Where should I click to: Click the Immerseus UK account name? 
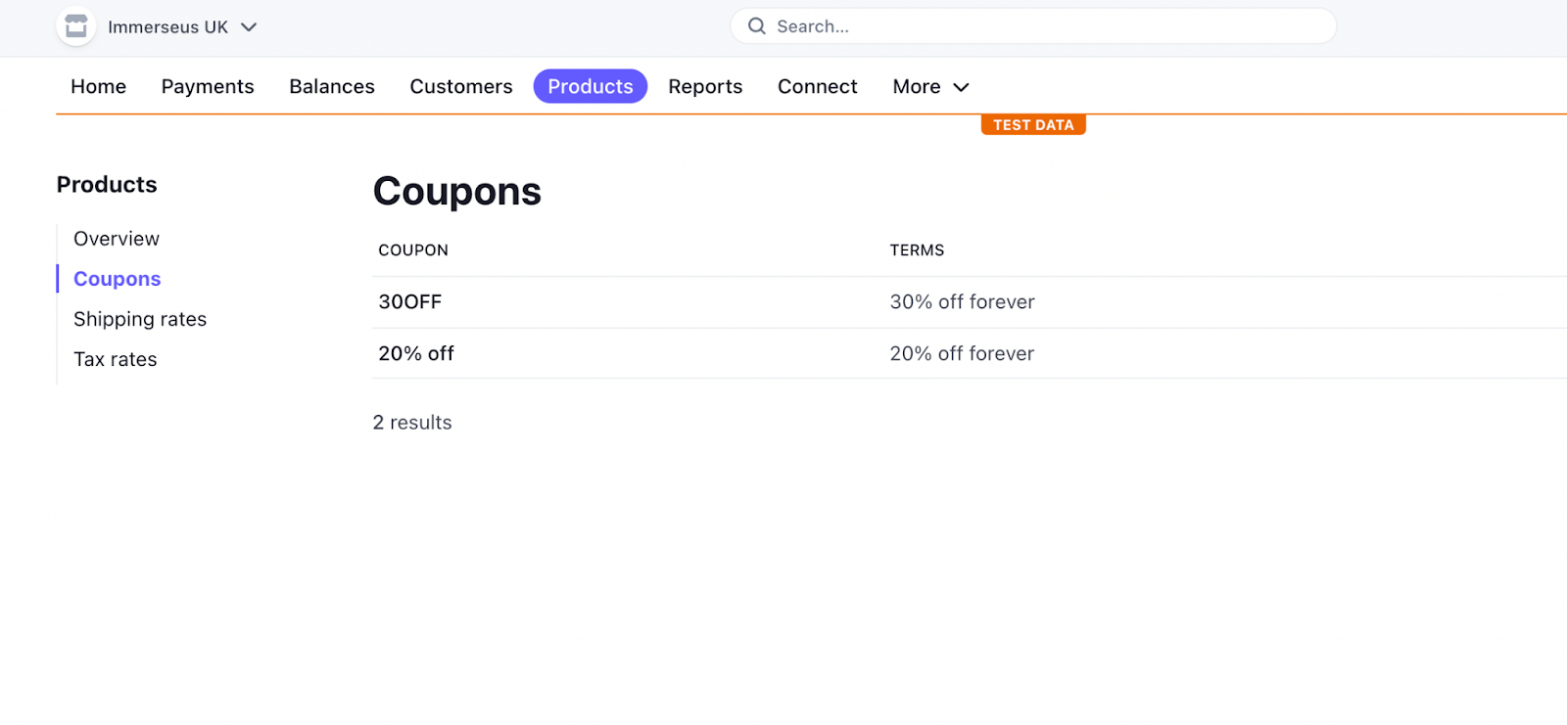point(167,27)
